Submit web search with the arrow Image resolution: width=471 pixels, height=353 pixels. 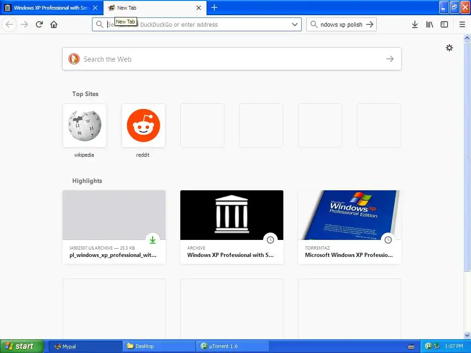(x=390, y=59)
